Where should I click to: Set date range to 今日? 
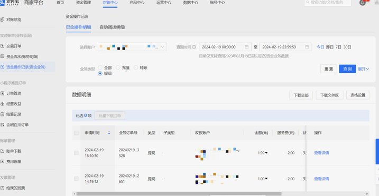point(320,47)
